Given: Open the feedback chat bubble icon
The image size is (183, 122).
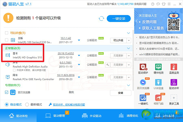Looking at the screenshot, I should coord(158,4).
